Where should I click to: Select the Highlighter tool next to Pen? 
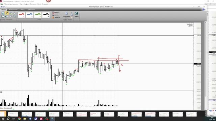click(x=10, y=13)
